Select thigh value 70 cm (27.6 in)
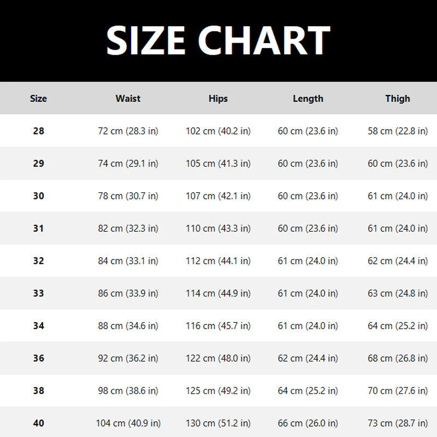This screenshot has width=437, height=437. (398, 391)
